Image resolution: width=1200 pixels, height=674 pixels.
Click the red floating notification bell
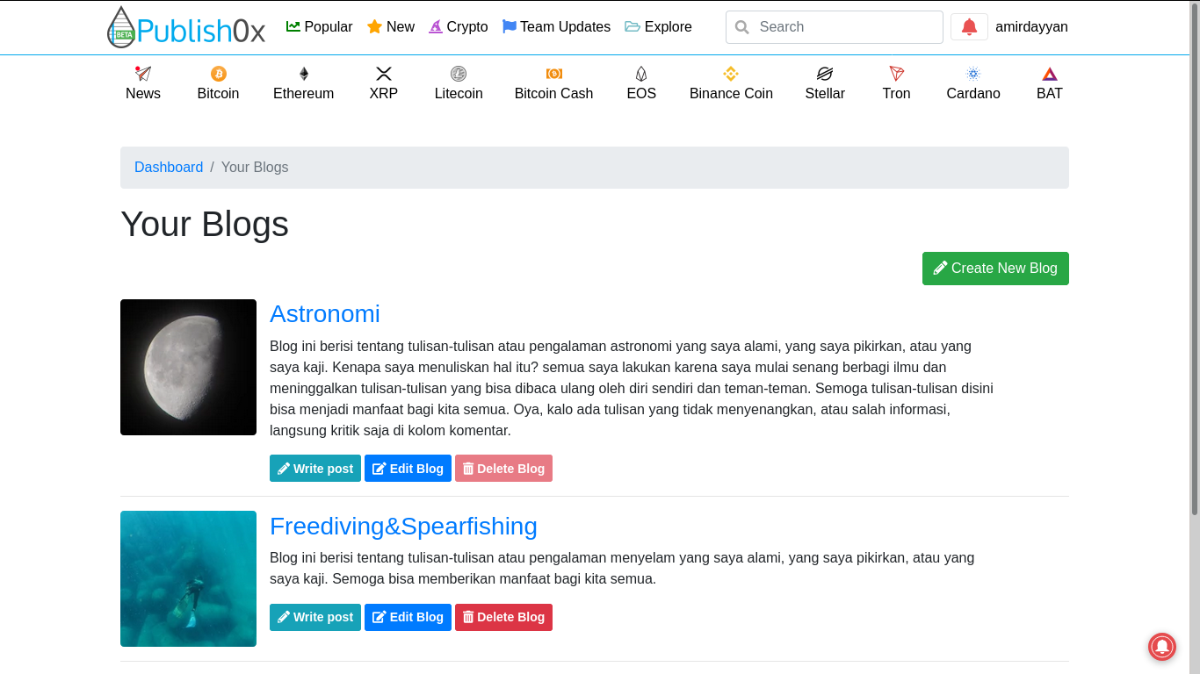click(1162, 647)
